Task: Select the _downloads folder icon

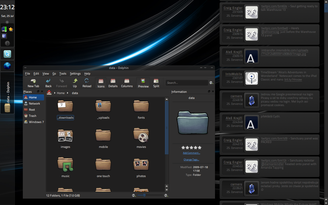Action: pos(65,106)
